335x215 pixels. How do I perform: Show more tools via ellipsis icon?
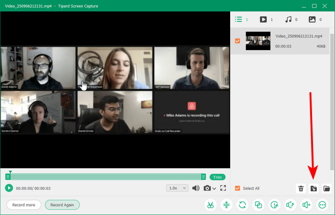coord(322,205)
